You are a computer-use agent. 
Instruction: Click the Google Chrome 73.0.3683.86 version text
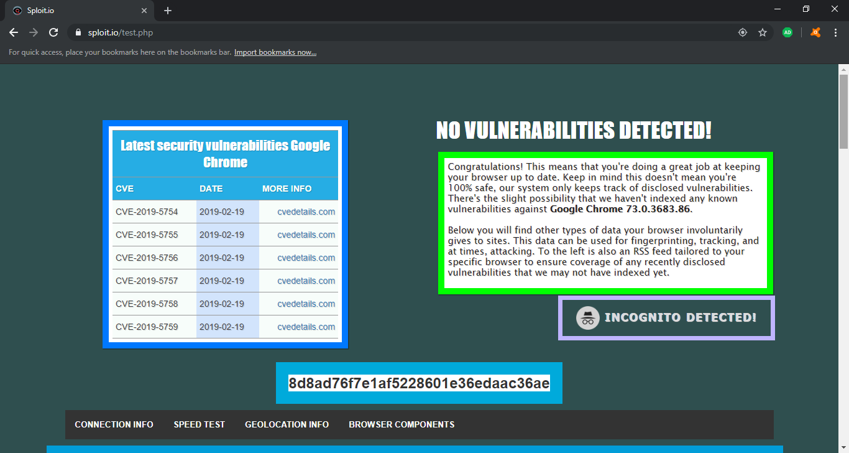point(620,209)
